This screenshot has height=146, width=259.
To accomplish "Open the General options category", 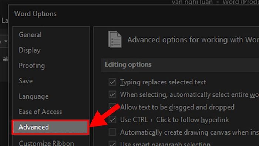I will [30, 35].
